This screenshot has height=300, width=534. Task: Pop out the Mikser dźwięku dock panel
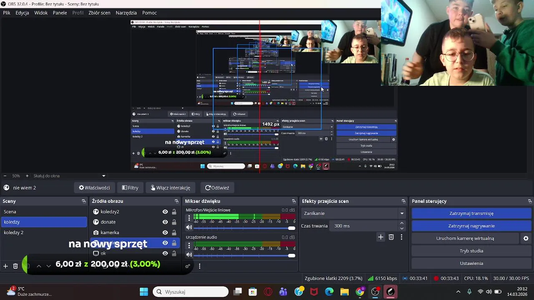click(x=294, y=201)
